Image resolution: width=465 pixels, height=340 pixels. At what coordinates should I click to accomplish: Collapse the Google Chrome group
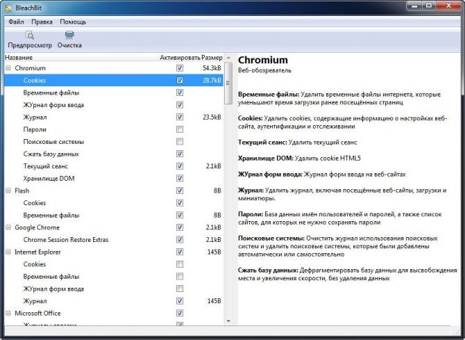tap(8, 227)
